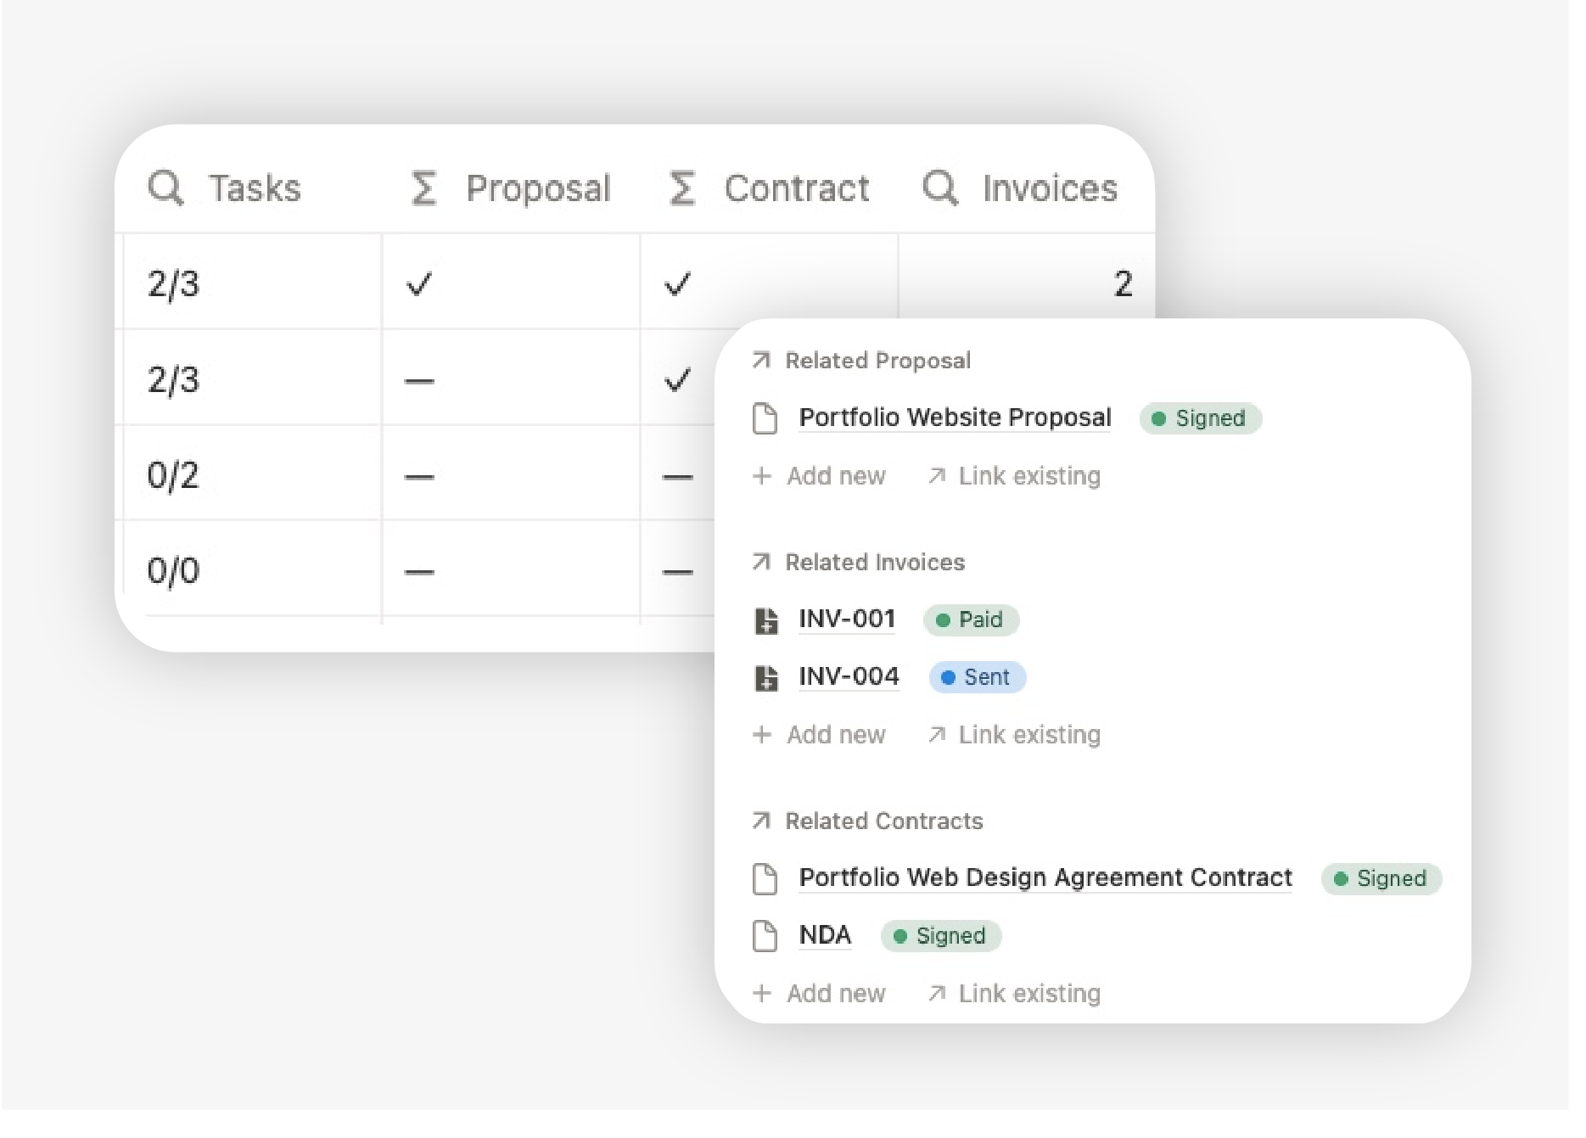Select the Tasks column header

click(x=255, y=188)
